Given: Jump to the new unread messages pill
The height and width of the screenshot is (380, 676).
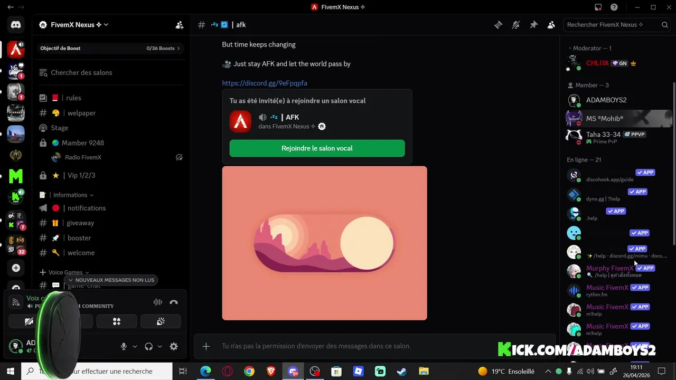Looking at the screenshot, I should coord(111,280).
